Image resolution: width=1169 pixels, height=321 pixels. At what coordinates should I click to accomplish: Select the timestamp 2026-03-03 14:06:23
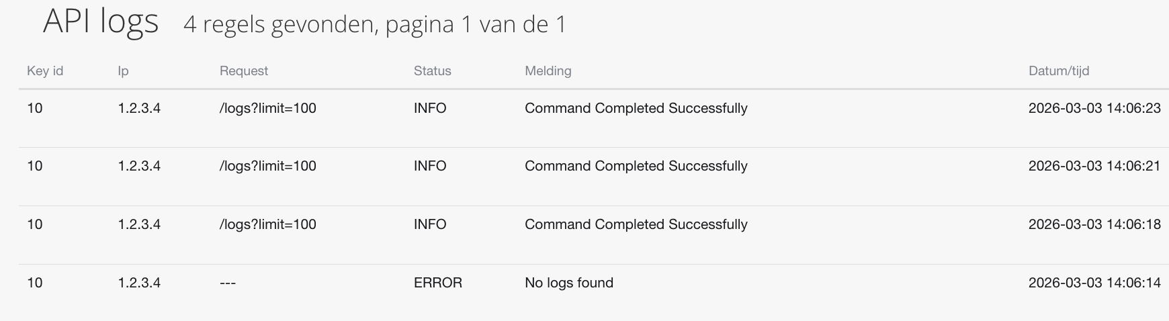pos(1094,108)
